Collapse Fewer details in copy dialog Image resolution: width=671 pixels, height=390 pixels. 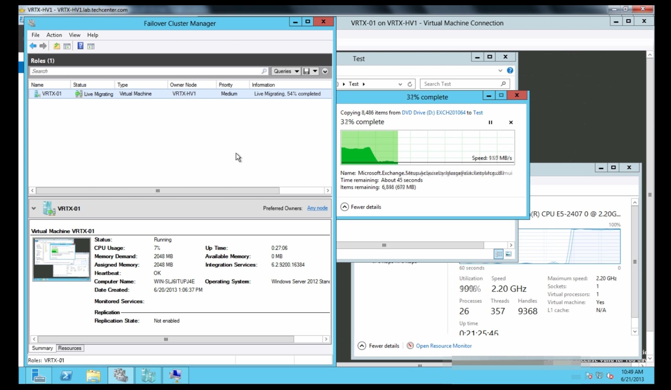(361, 207)
